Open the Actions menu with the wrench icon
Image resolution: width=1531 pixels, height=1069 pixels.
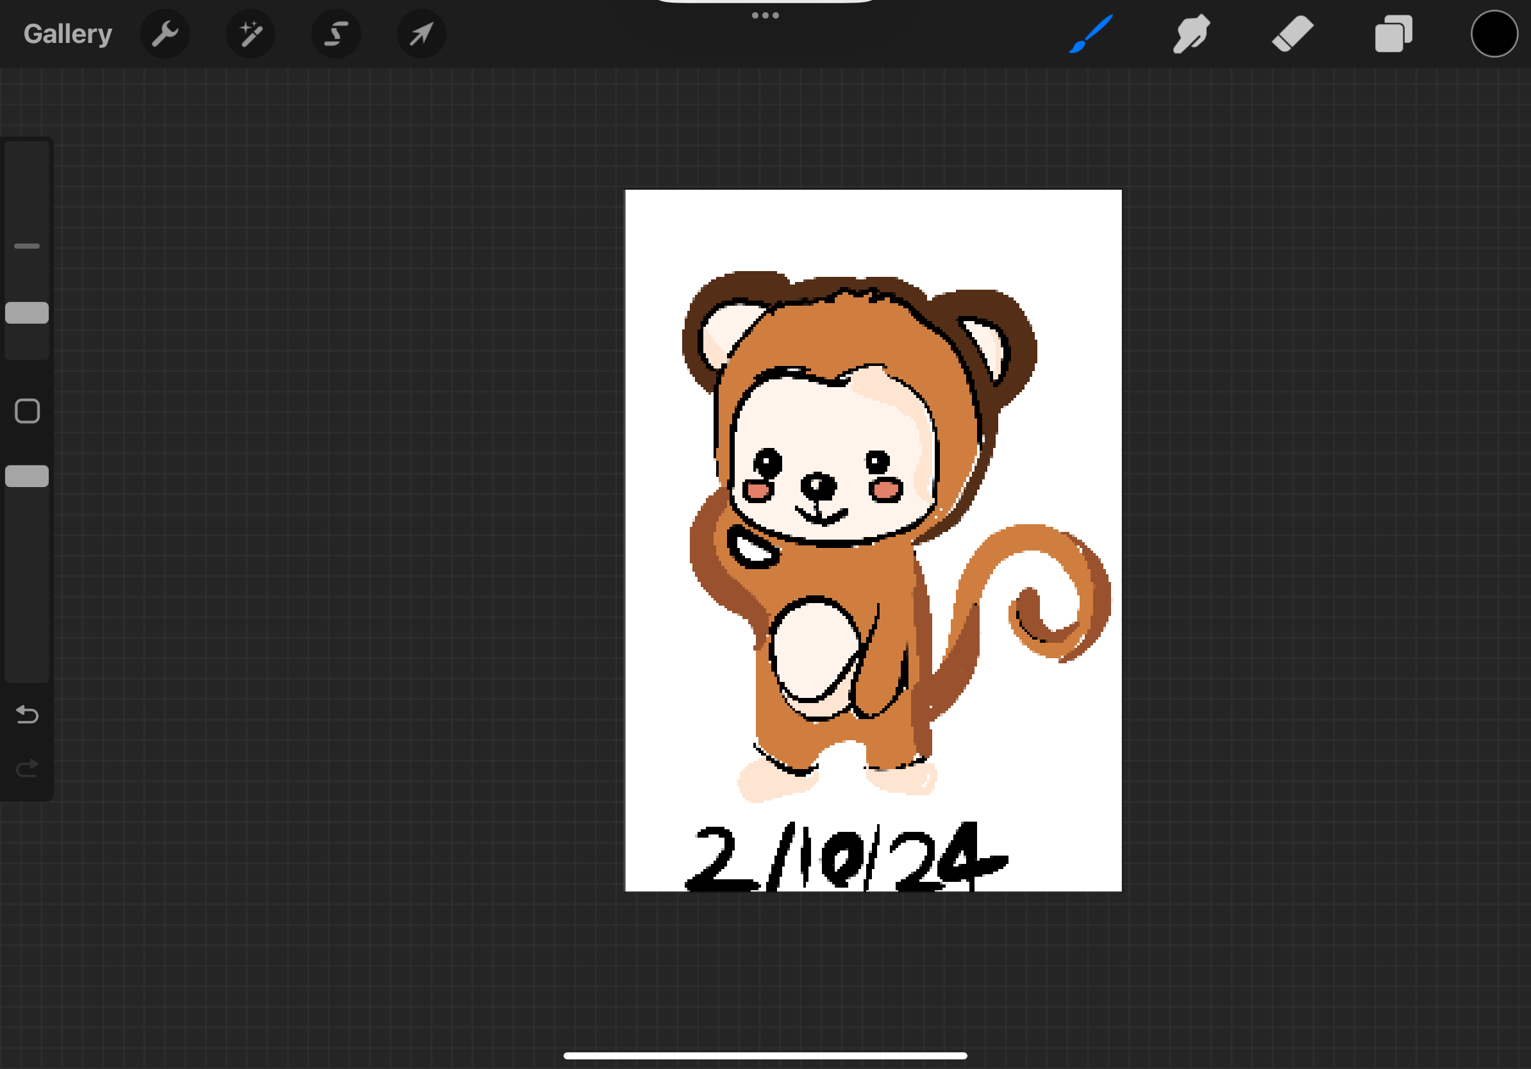click(165, 33)
